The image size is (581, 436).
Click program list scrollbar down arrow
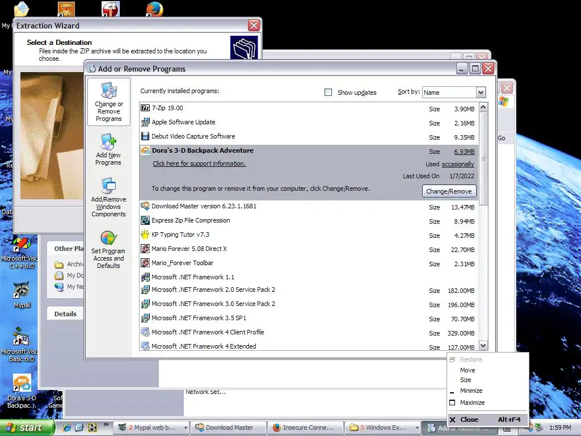click(x=483, y=346)
